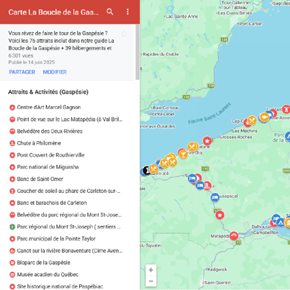Click orange cocktail glass marker on map

pyautogui.click(x=183, y=154)
